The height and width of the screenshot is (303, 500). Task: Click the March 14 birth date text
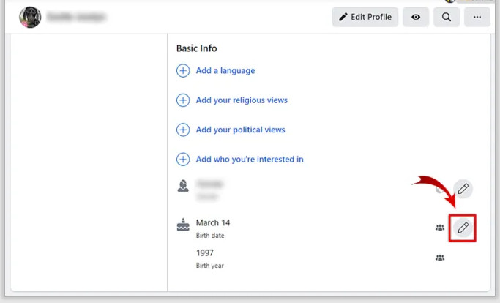(x=213, y=222)
